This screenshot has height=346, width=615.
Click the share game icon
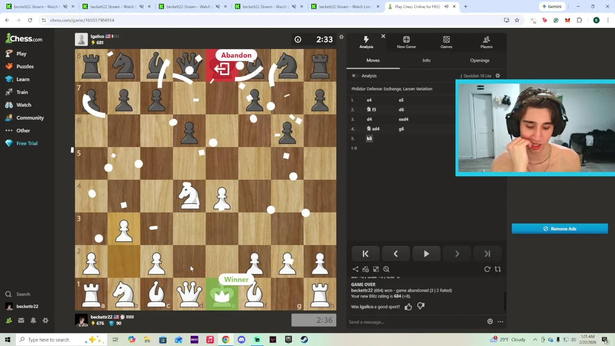click(356, 270)
